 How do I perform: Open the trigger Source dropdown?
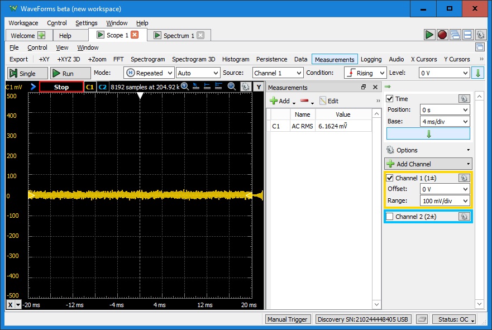[x=278, y=73]
